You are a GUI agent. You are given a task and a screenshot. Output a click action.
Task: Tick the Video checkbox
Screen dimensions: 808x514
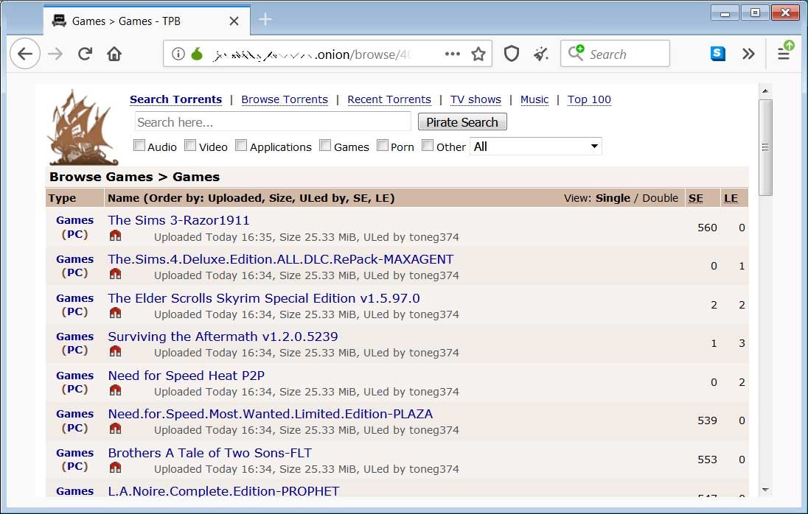pyautogui.click(x=190, y=146)
